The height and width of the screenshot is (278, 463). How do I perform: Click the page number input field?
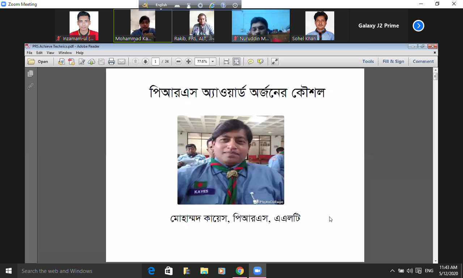click(x=156, y=62)
